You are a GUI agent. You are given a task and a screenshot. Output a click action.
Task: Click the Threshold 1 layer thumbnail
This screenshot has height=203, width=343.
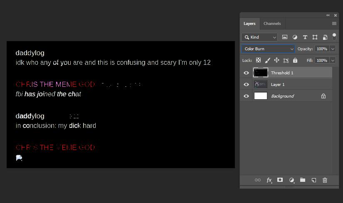point(261,73)
